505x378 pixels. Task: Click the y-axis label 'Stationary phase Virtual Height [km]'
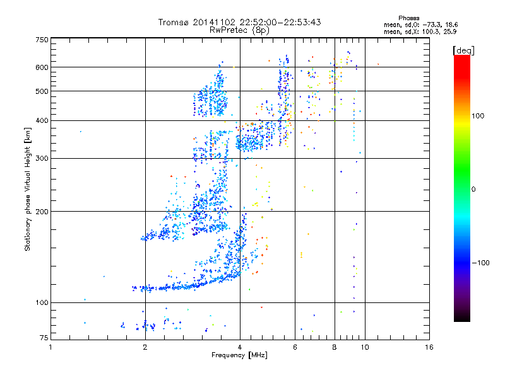(28, 189)
